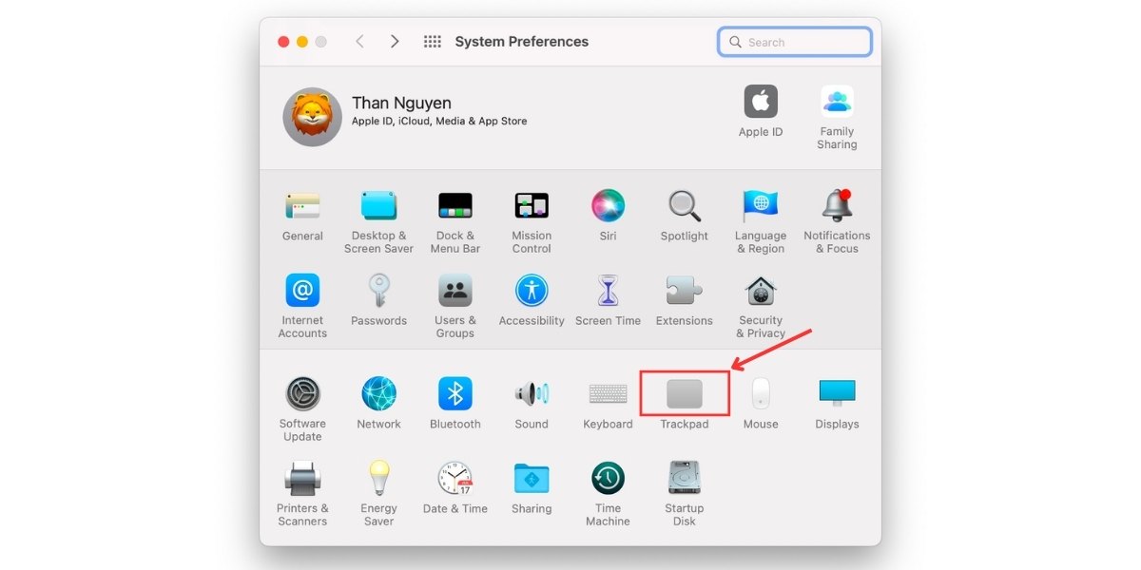Viewport: 1141px width, 570px height.
Task: Show all preferences grid button
Action: [x=432, y=42]
